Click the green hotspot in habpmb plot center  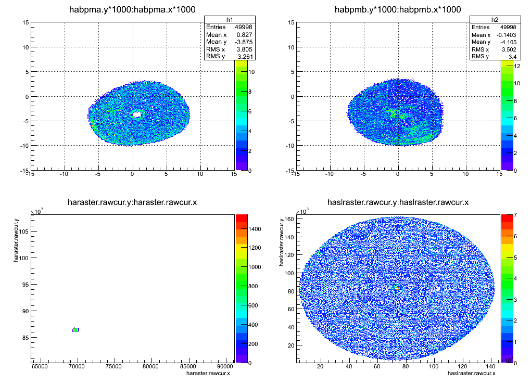[x=392, y=113]
